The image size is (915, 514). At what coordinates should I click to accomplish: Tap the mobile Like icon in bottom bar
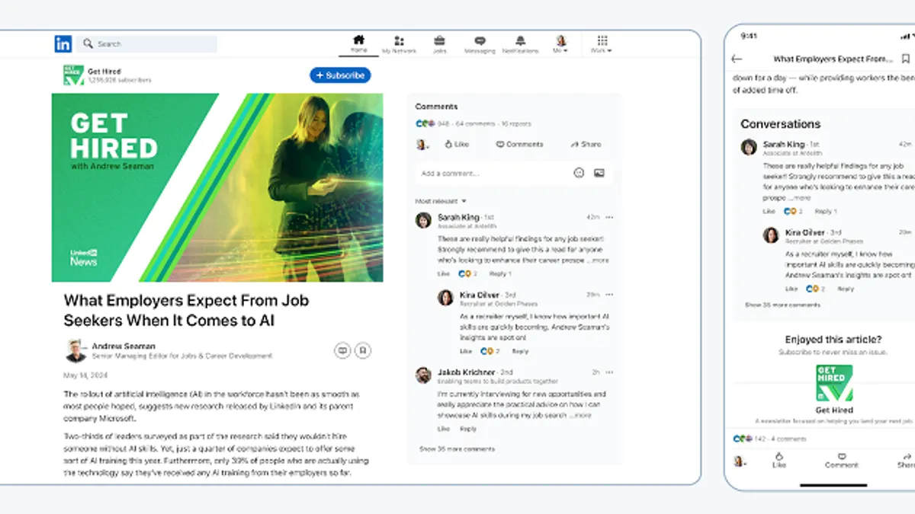[779, 461]
